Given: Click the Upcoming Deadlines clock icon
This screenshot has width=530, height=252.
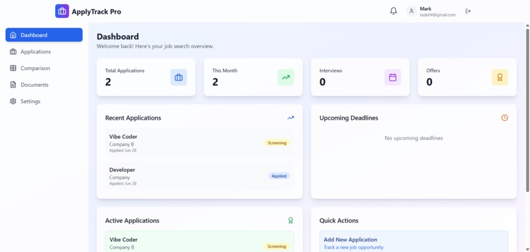Looking at the screenshot, I should (504, 118).
